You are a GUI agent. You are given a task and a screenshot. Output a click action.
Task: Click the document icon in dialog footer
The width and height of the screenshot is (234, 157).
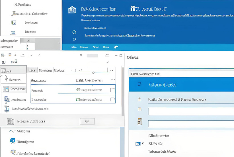pos(10,121)
